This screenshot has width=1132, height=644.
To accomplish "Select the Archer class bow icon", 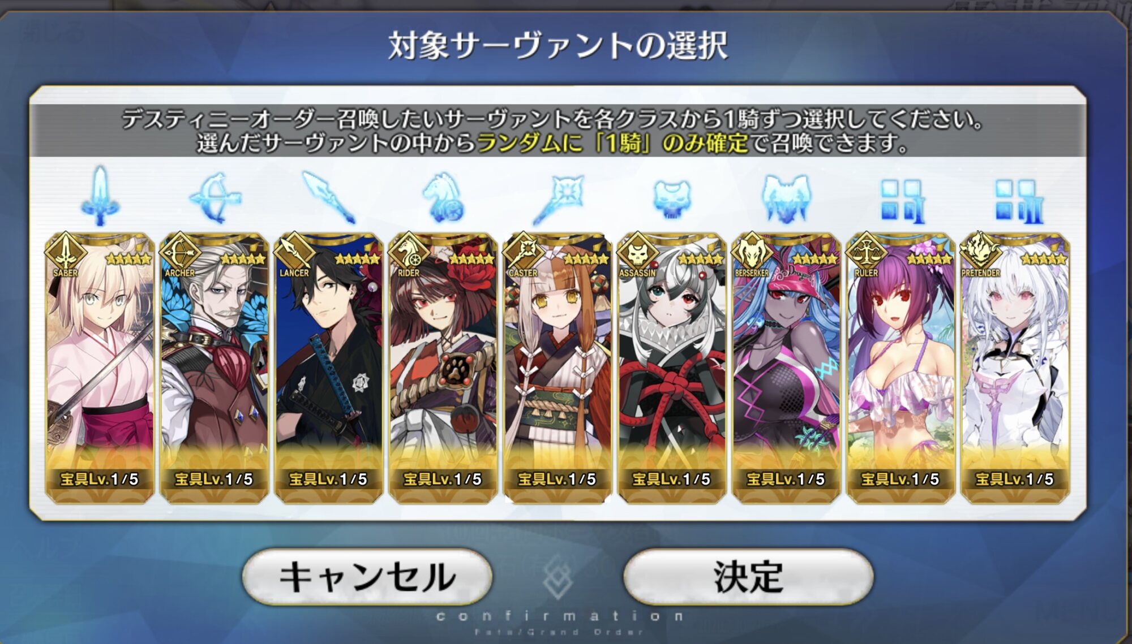I will pos(215,197).
